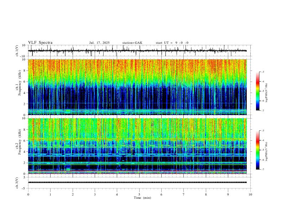Click the "ch.3(V)" axis label

coord(17,183)
